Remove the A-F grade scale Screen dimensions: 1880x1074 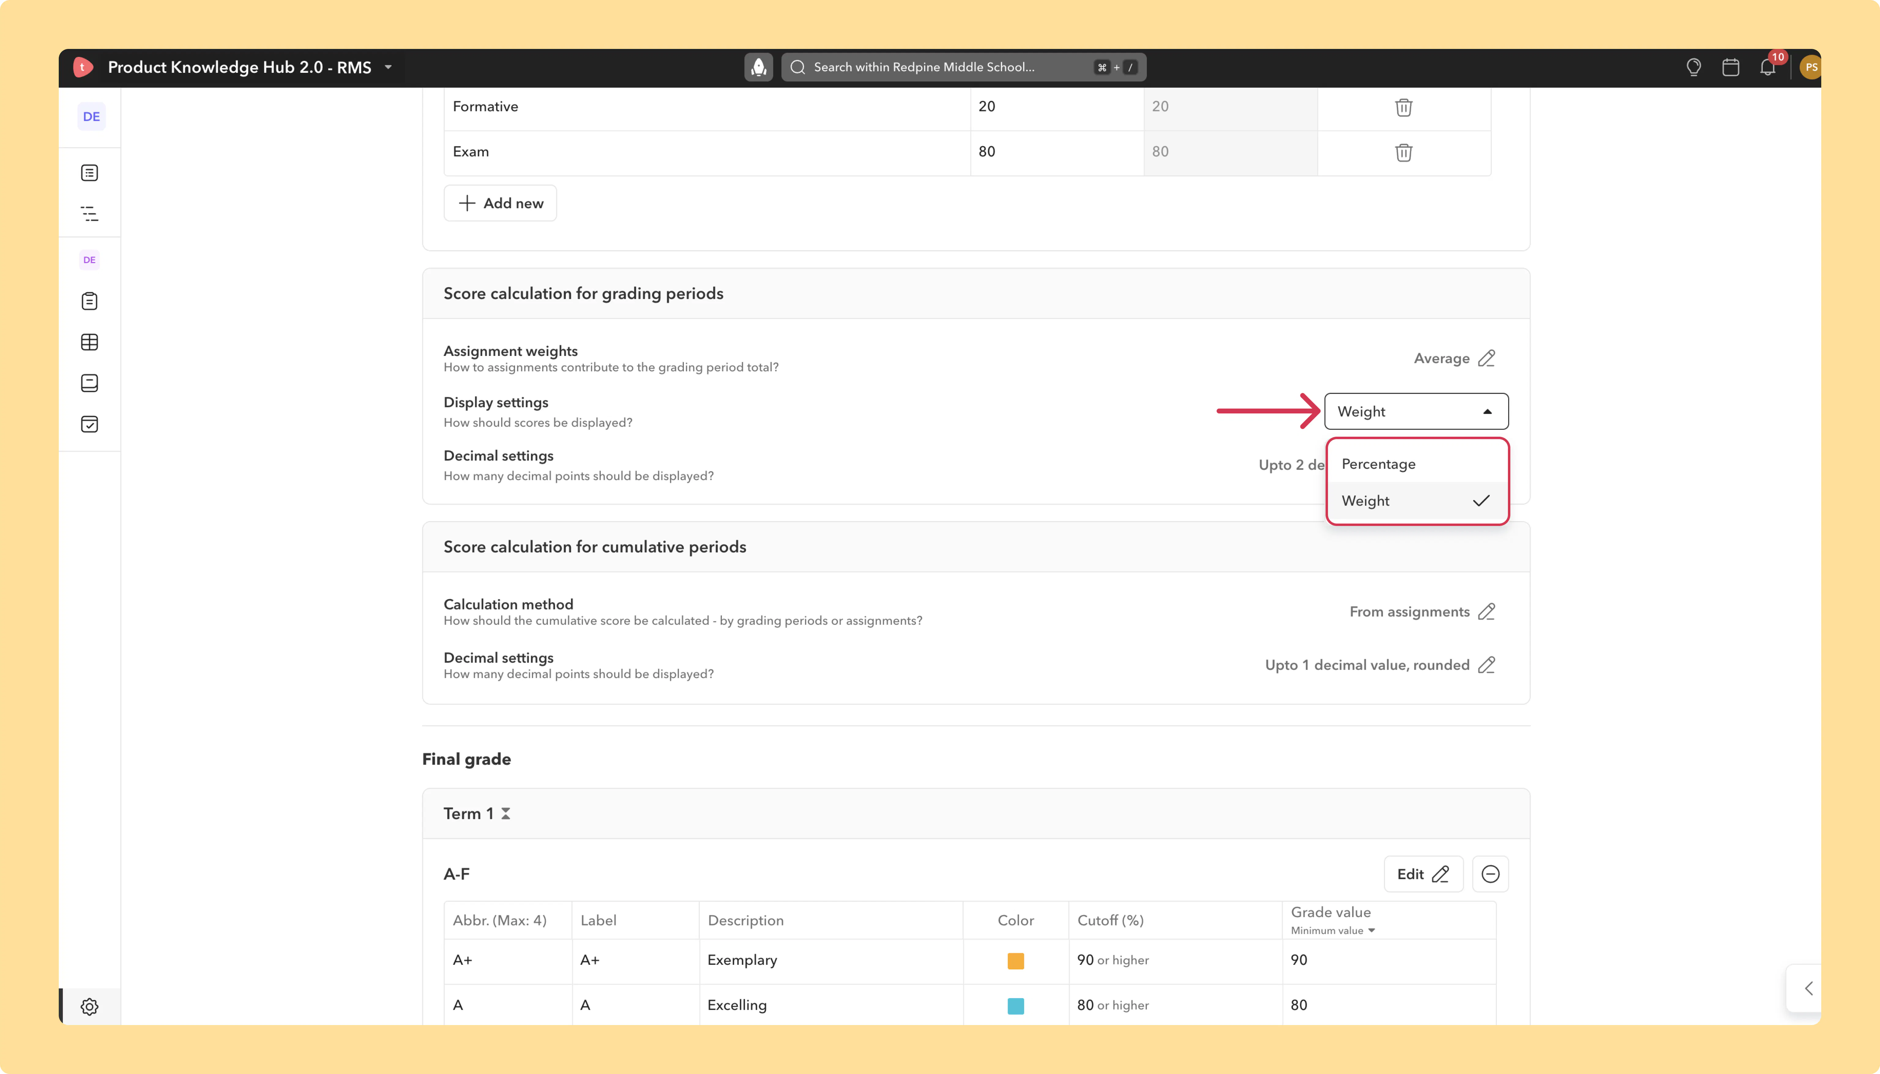pyautogui.click(x=1490, y=874)
